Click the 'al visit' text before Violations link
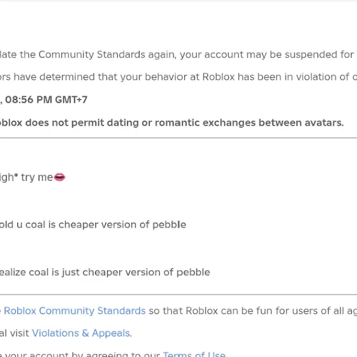 pyautogui.click(x=15, y=333)
